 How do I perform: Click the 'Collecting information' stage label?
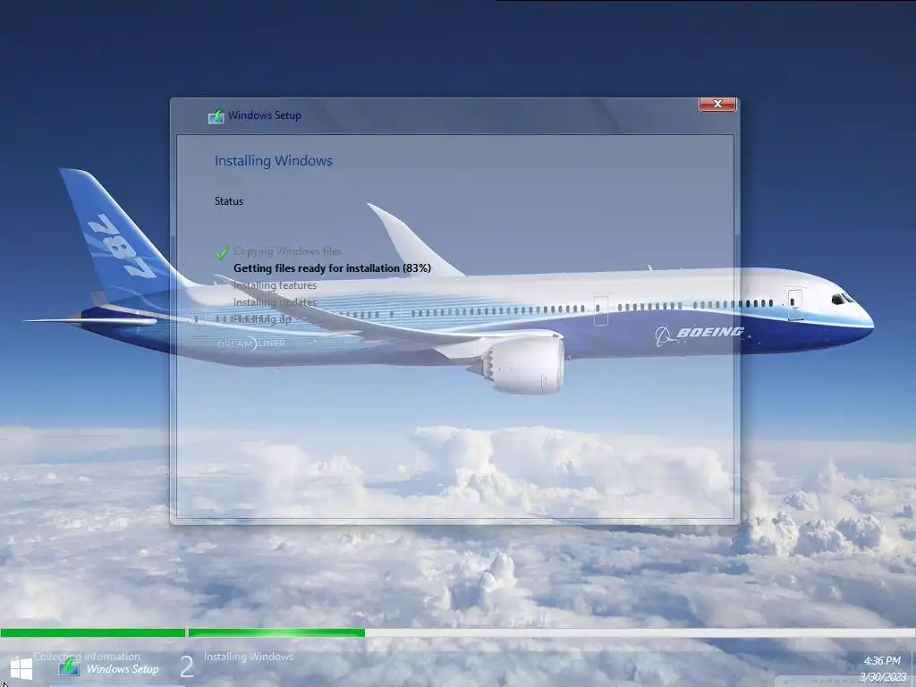click(x=87, y=657)
